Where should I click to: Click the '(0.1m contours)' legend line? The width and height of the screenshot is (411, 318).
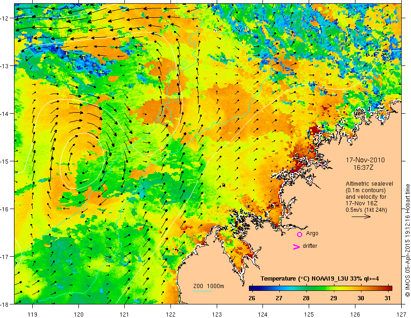(x=366, y=190)
